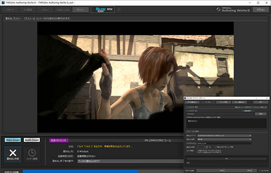
Task: Select the イメージ作成 tab in writing tool
Action: [224, 102]
